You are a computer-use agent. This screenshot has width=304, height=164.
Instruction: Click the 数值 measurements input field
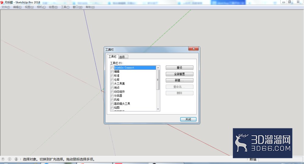pyautogui.click(x=280, y=159)
